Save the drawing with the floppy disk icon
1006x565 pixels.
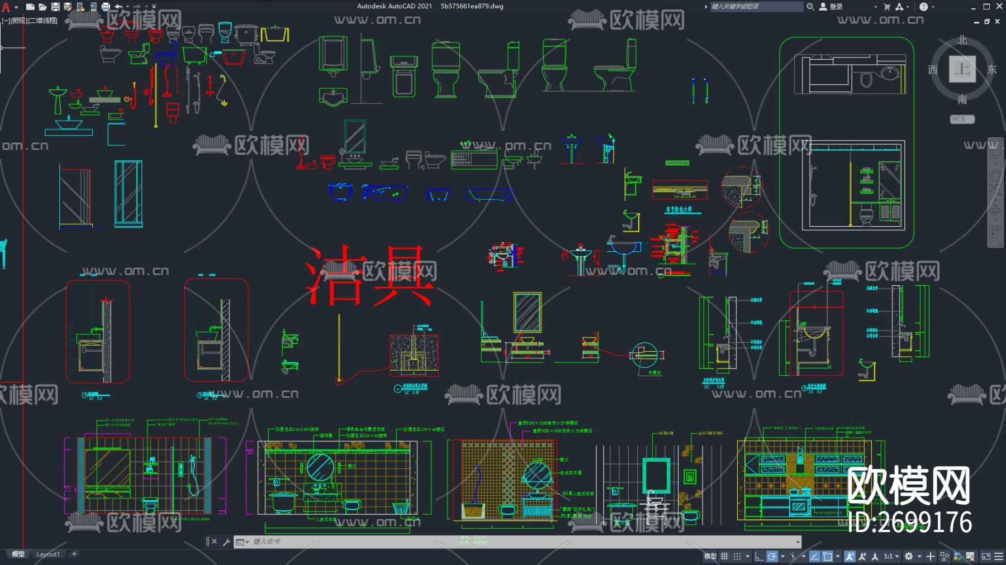click(55, 7)
